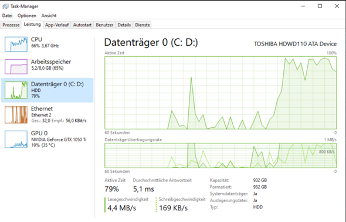346x222 pixels.
Task: Select the Arbeitsspeicher entry label
Action: 51,62
